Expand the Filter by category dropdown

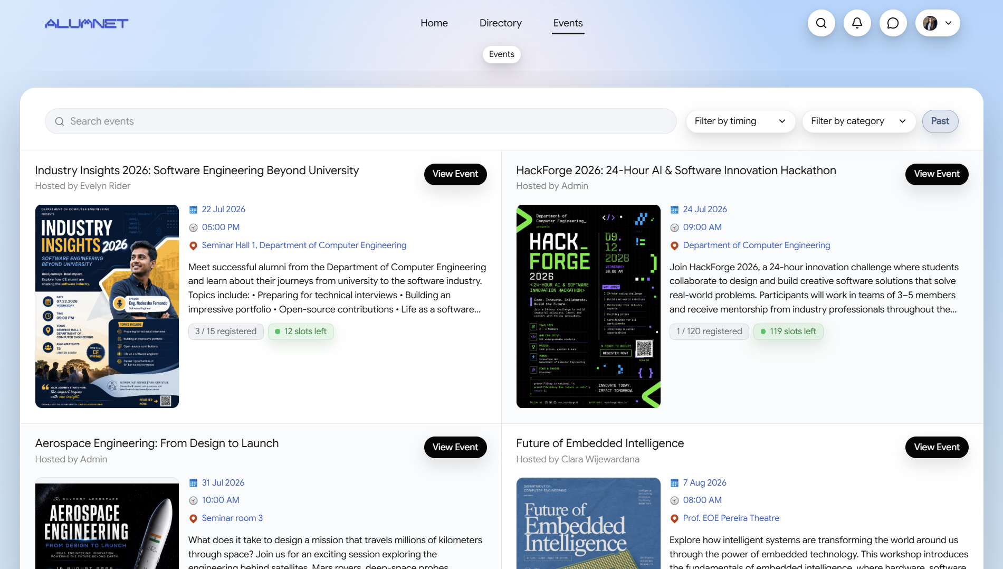[858, 121]
